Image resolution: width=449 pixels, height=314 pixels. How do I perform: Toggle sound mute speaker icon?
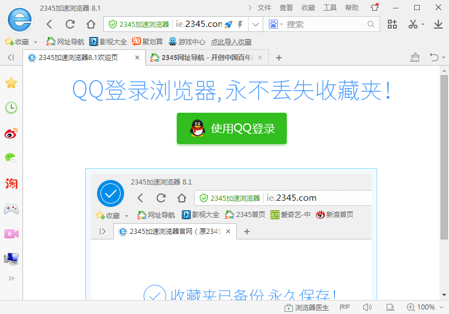(367, 307)
